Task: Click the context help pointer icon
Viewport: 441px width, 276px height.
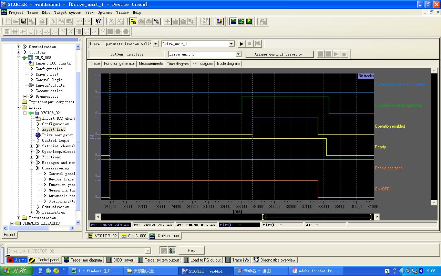Action: coord(98,21)
